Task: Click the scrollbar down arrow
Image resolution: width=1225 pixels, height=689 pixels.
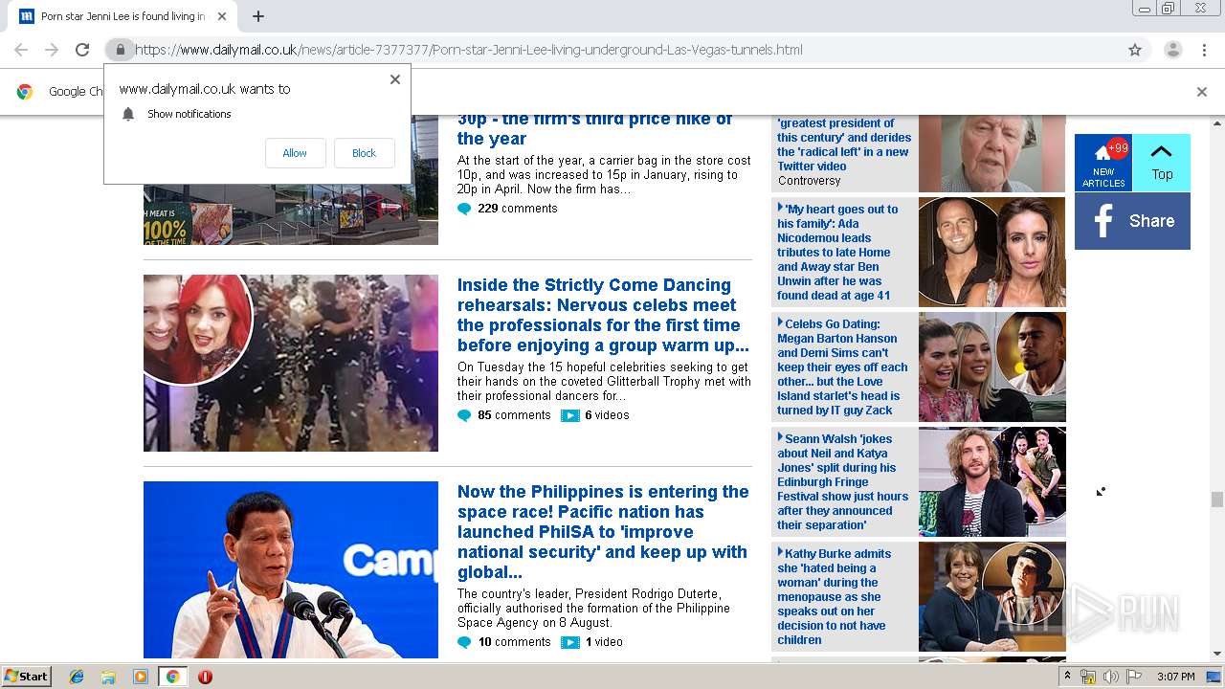Action: click(1216, 654)
